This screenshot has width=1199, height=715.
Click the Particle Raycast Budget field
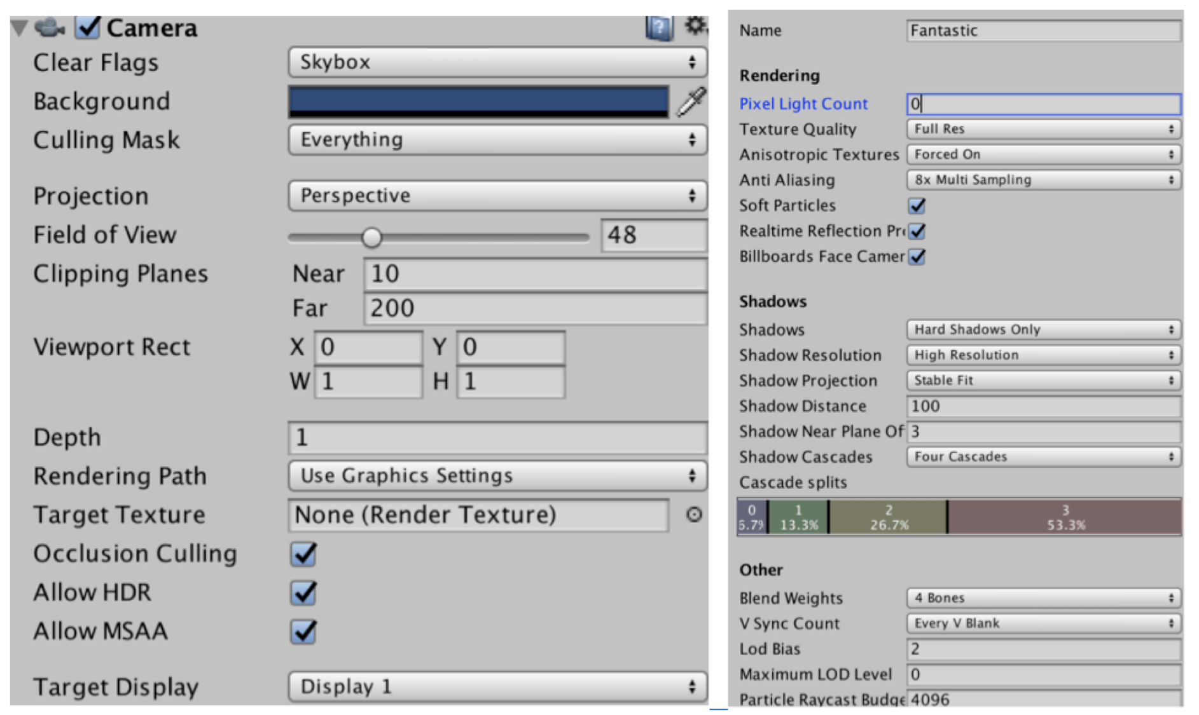click(1044, 698)
